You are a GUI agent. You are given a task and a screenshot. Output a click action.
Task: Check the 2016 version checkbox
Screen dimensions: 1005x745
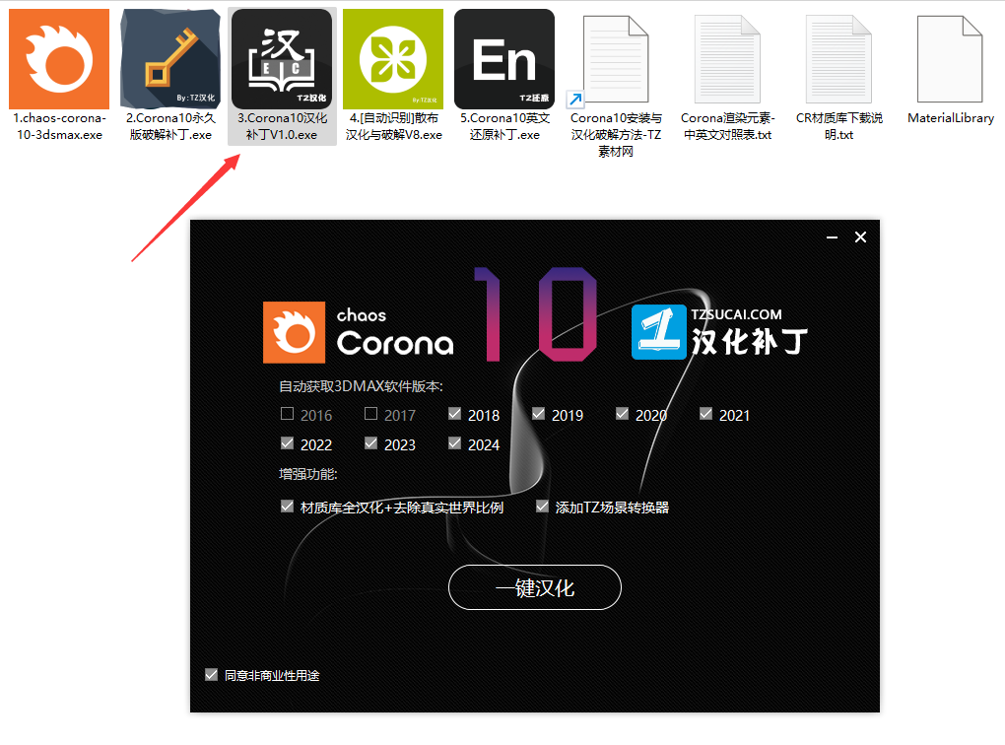(x=287, y=414)
